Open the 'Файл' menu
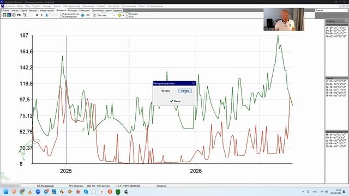Image resolution: width=349 pixels, height=196 pixels. tap(20, 6)
